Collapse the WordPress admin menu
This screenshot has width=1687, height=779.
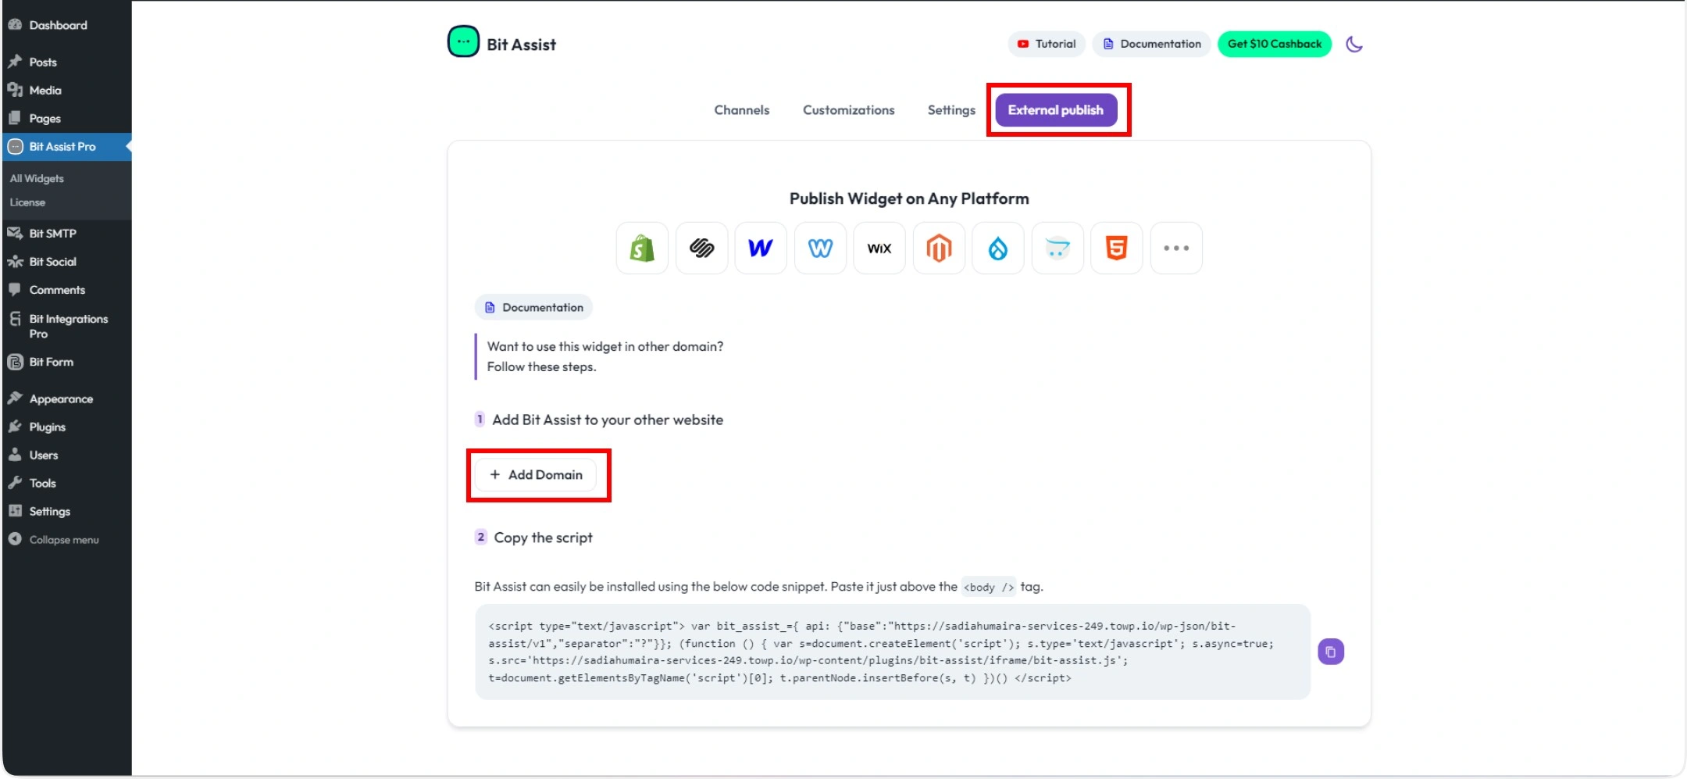pyautogui.click(x=62, y=540)
